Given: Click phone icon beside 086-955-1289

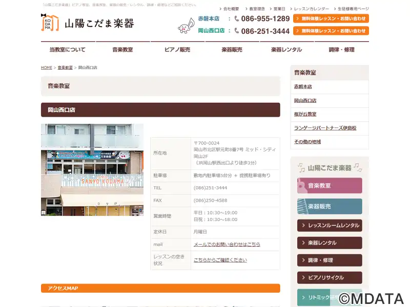Looking at the screenshot, I should click(237, 18).
